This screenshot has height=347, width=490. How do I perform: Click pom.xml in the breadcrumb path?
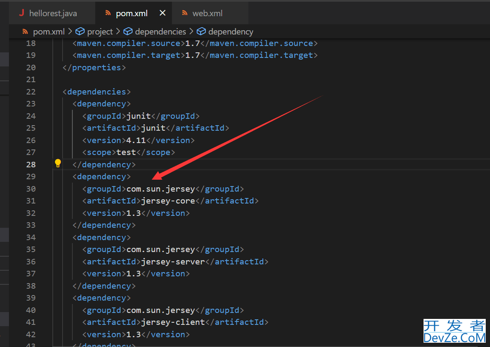point(49,32)
